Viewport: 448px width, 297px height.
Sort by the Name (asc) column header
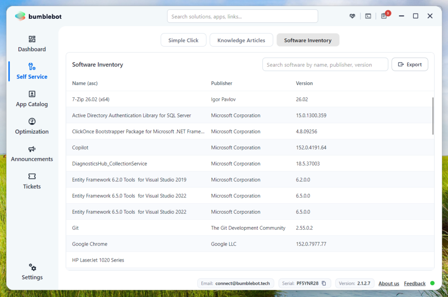coord(85,83)
